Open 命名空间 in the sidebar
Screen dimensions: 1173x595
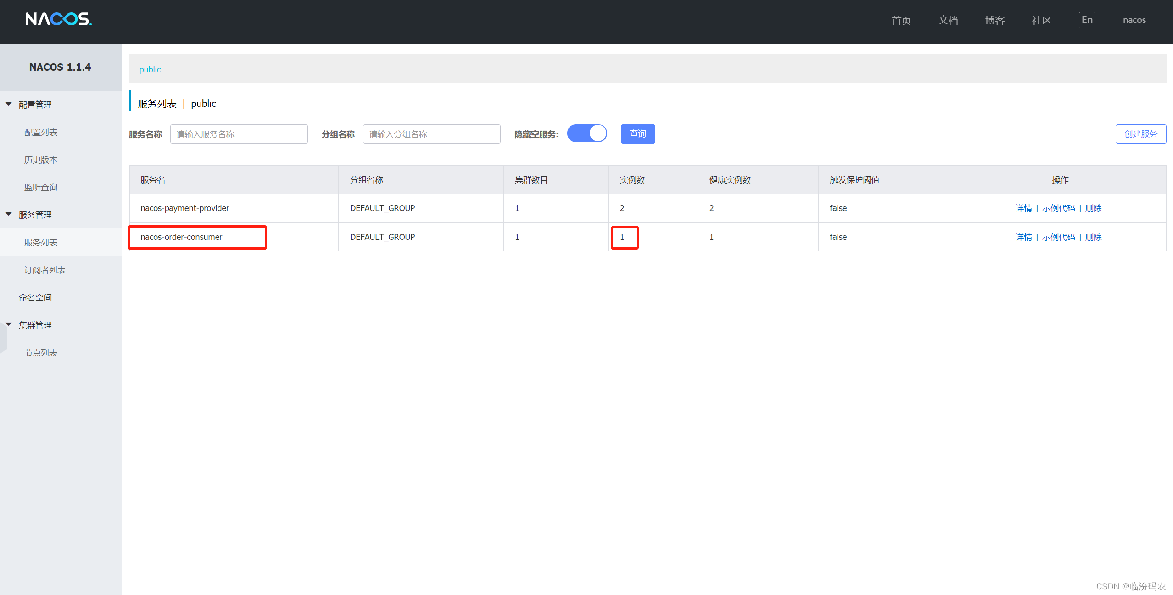35,297
